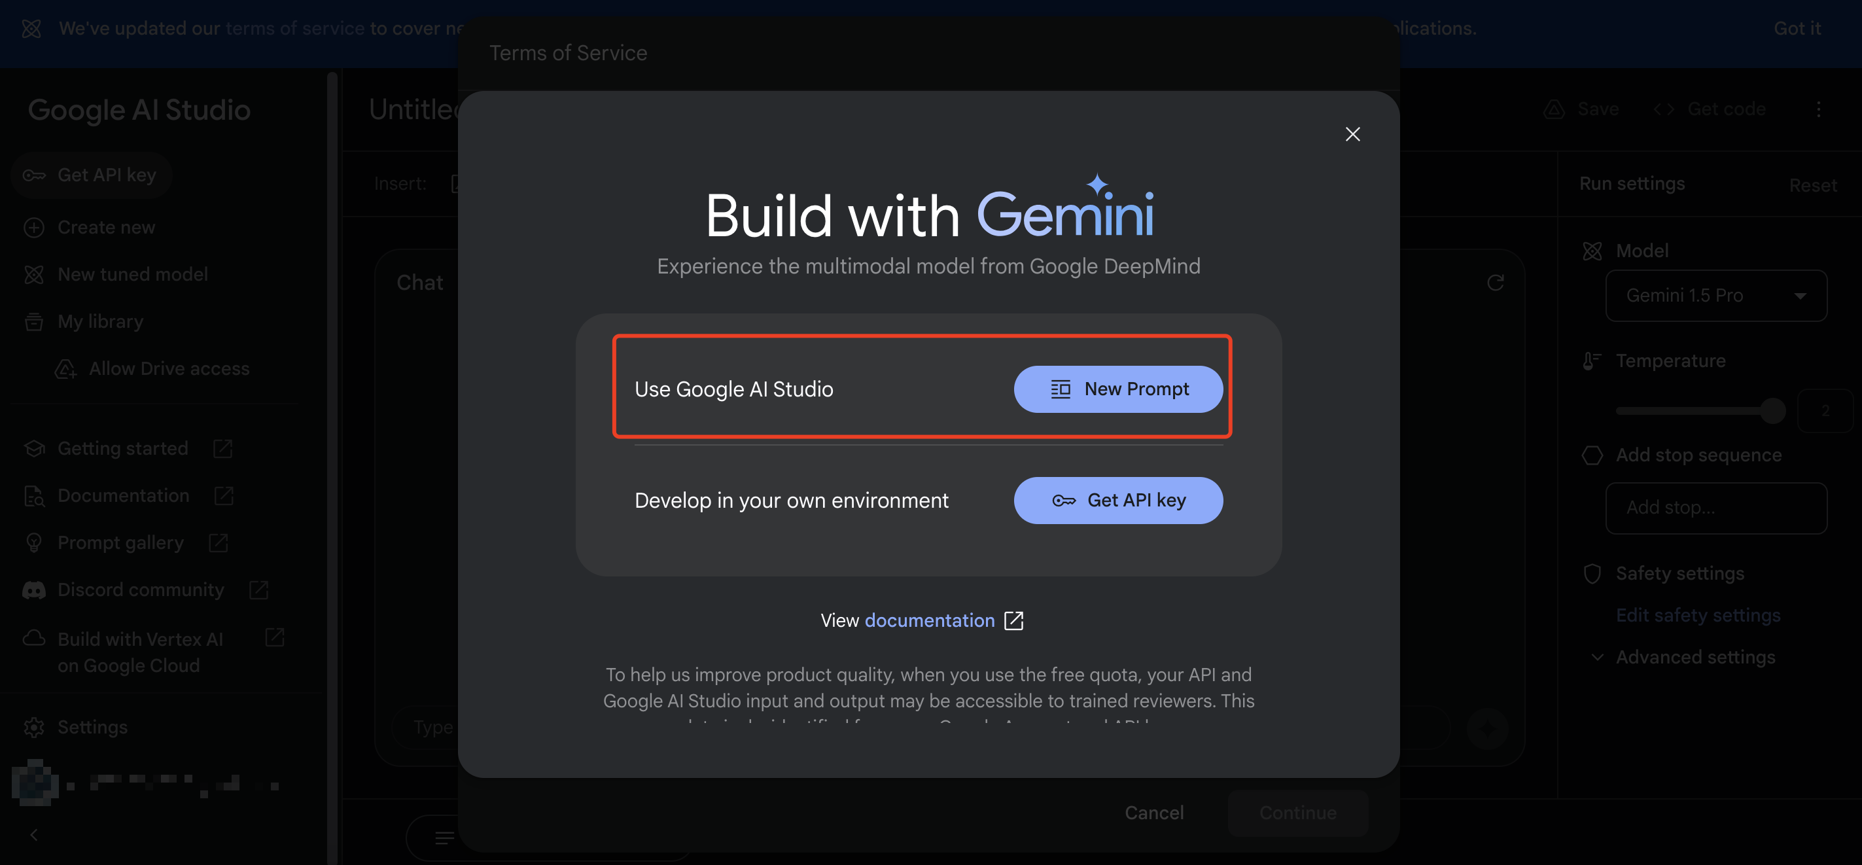
Task: Click the Save drive icon
Action: point(1553,109)
